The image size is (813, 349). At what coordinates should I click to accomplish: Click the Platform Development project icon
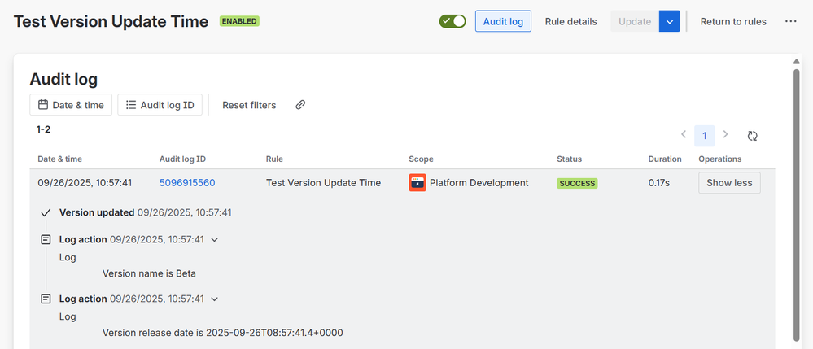coord(417,183)
